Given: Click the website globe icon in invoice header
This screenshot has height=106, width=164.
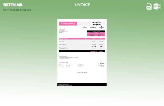Looking at the screenshot, I should point(93,26).
